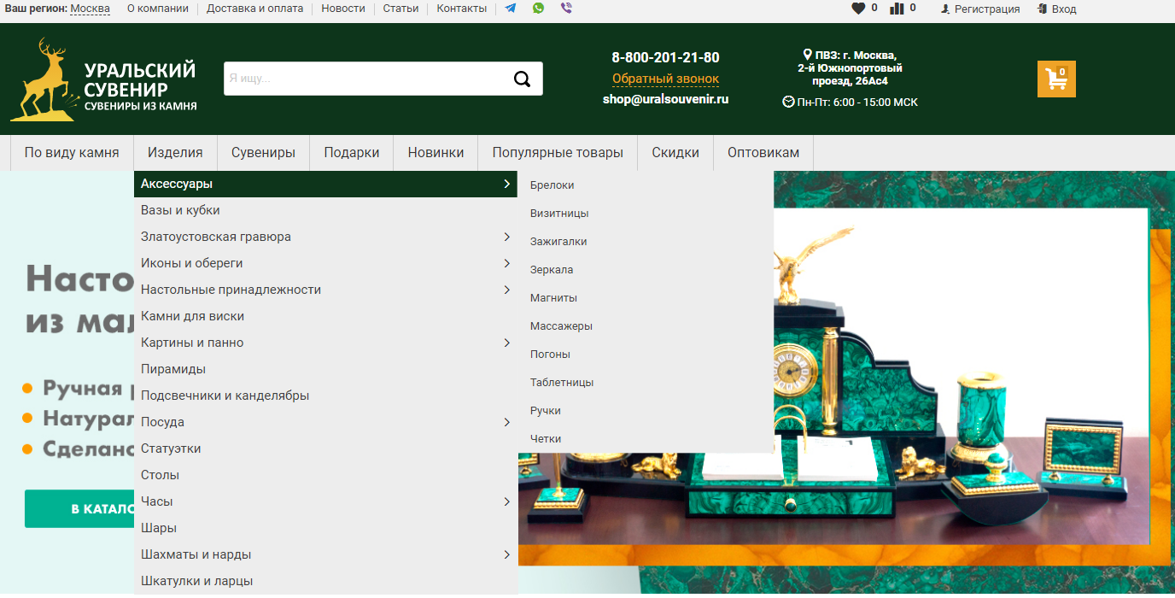1175x598 pixels.
Task: Open the Регистрация link
Action: [x=986, y=9]
